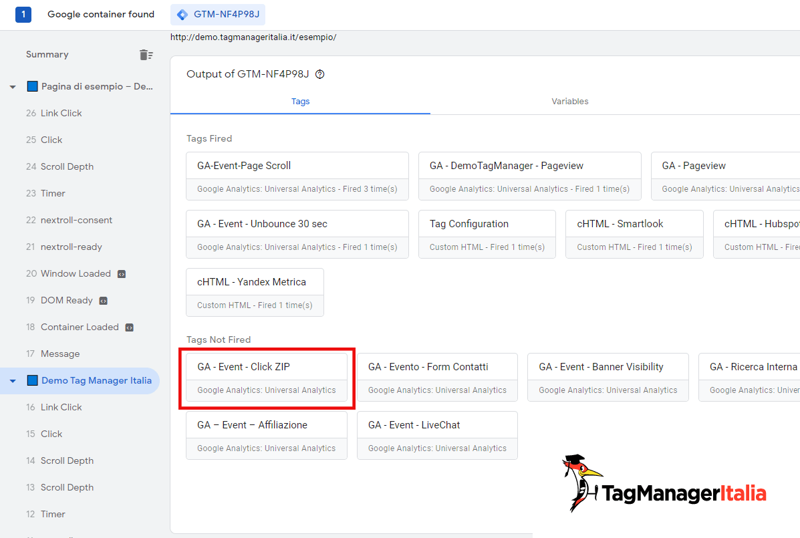Click the code icon next to Container Loaded
The width and height of the screenshot is (800, 538).
tap(130, 328)
